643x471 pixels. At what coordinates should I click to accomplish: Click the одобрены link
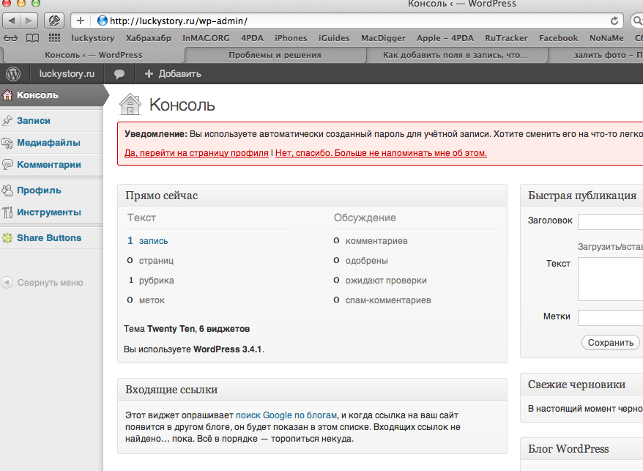pyautogui.click(x=367, y=261)
